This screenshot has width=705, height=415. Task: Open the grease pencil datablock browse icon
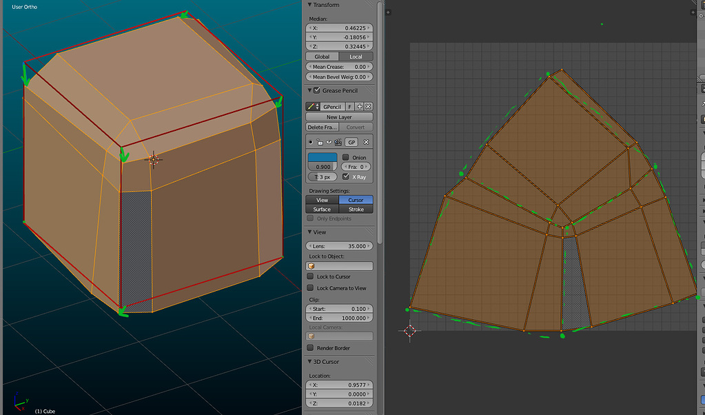coord(312,107)
